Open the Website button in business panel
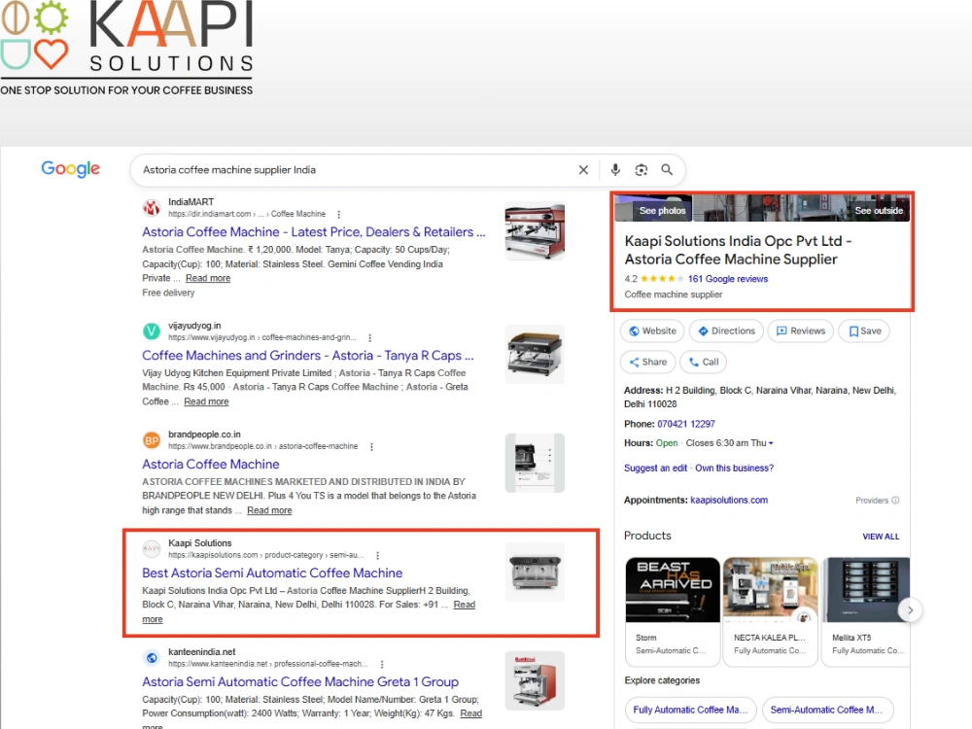972x729 pixels. pos(652,331)
